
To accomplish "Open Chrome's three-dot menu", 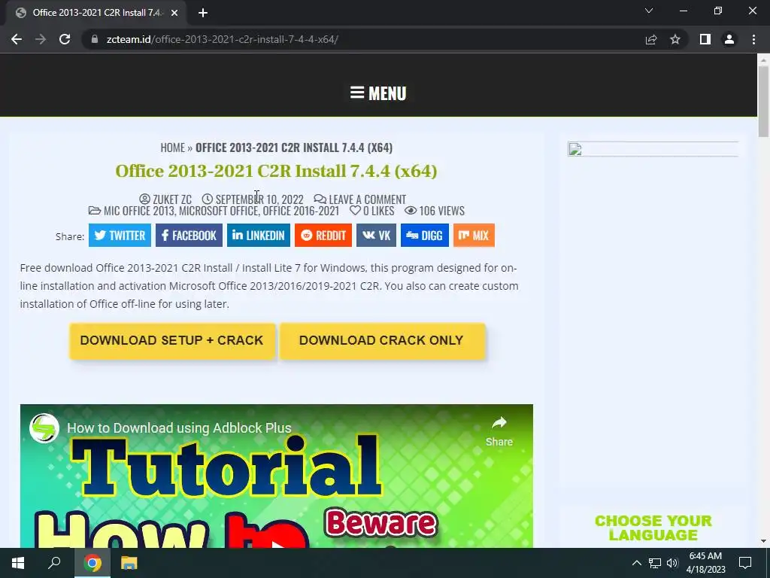I will (x=753, y=39).
